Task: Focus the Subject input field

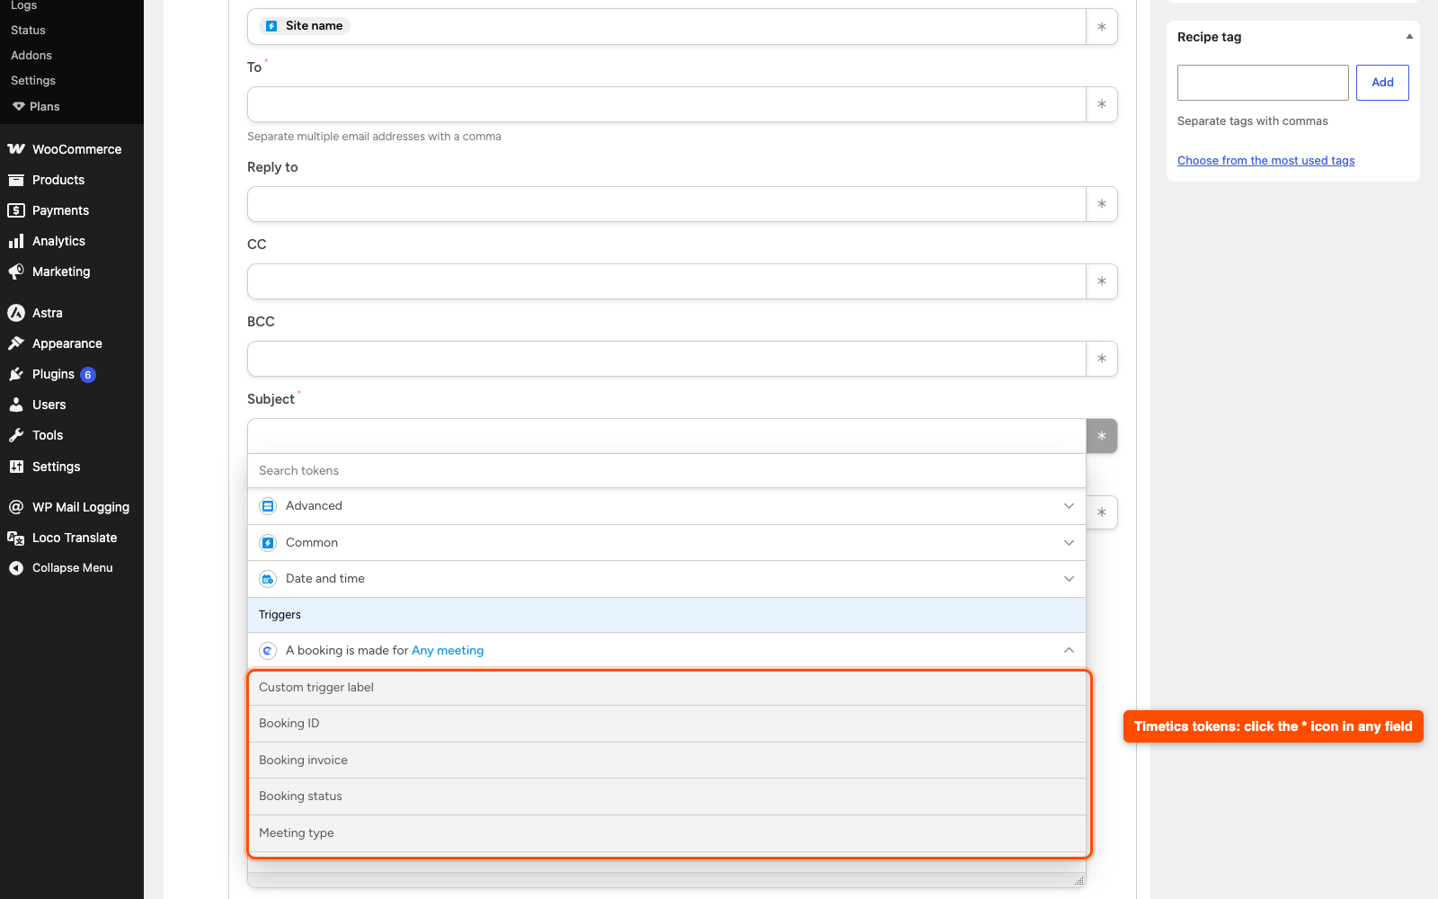Action: pos(667,436)
